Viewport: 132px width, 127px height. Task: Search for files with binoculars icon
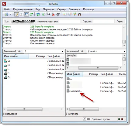[x=80, y=15]
